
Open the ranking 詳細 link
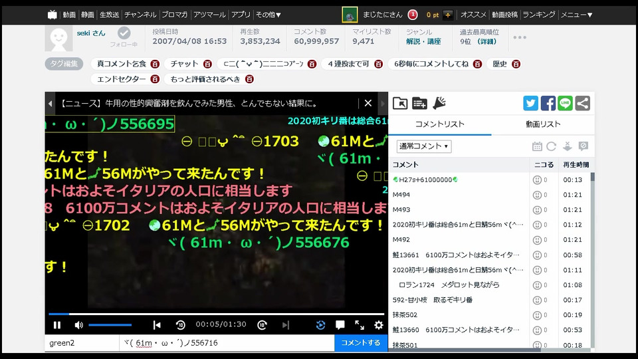(487, 41)
